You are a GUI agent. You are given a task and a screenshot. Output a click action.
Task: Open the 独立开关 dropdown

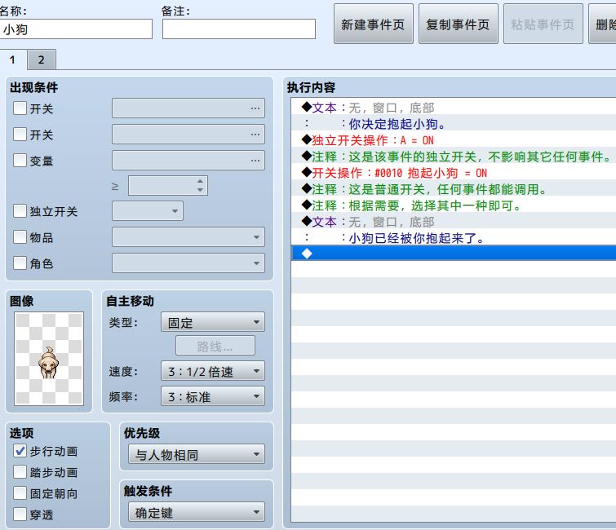point(148,211)
